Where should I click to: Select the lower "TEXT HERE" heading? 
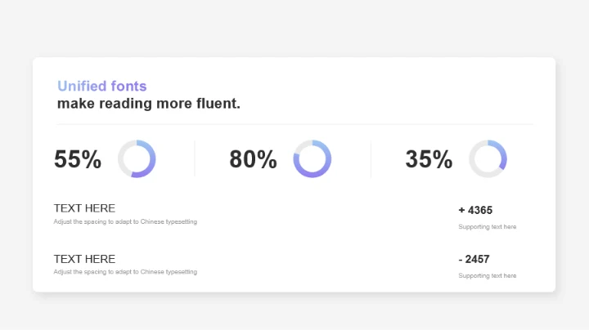84,259
